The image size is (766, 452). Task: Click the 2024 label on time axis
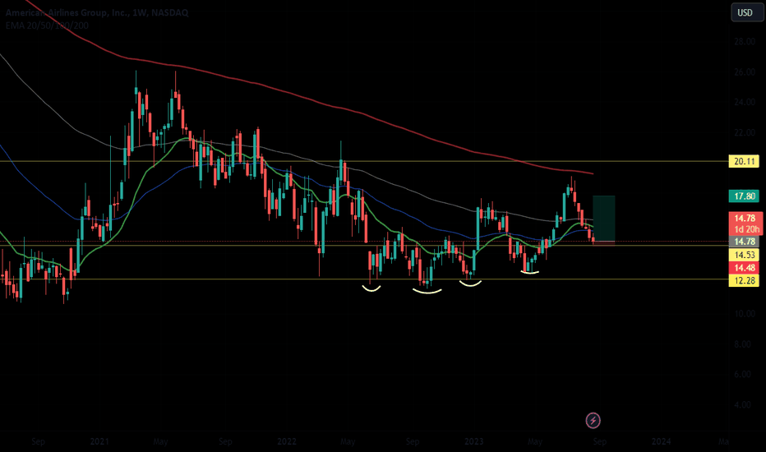coord(661,442)
